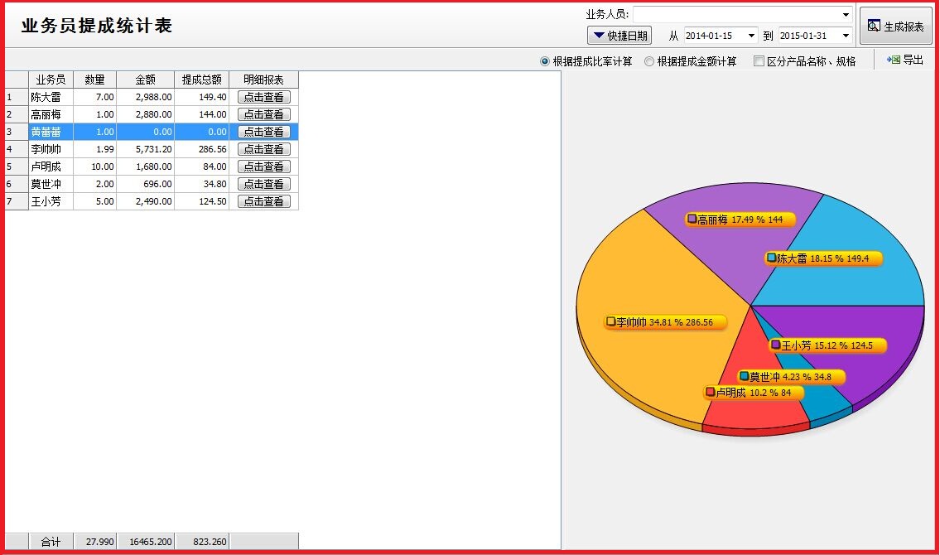The width and height of the screenshot is (940, 555).
Task: Click the 导出 Excel export icon
Action: [894, 60]
